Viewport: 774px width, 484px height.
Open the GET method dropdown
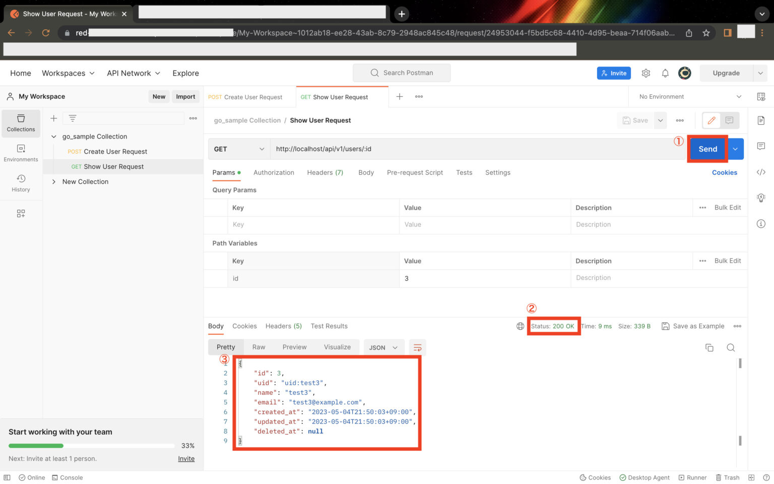[239, 149]
